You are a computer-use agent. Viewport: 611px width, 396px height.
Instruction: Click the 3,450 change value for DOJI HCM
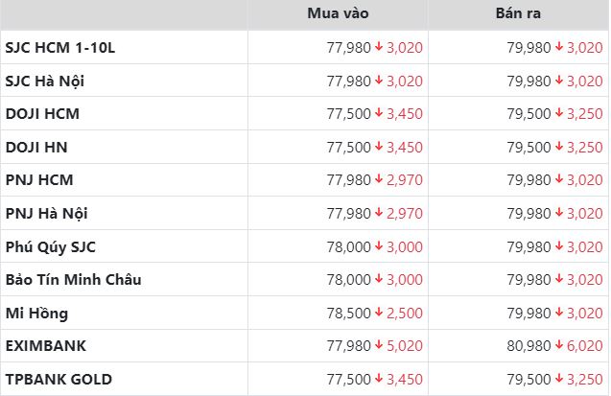405,114
